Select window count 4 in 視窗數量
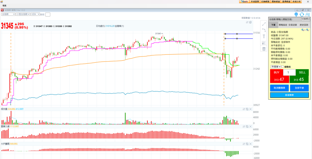The width and height of the screenshot is (312, 159). point(256,18)
